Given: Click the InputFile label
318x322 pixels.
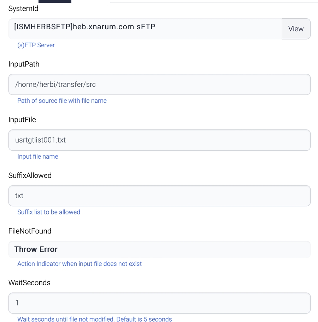Looking at the screenshot, I should point(22,120).
